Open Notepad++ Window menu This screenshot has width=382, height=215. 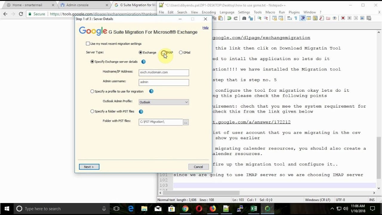309,12
